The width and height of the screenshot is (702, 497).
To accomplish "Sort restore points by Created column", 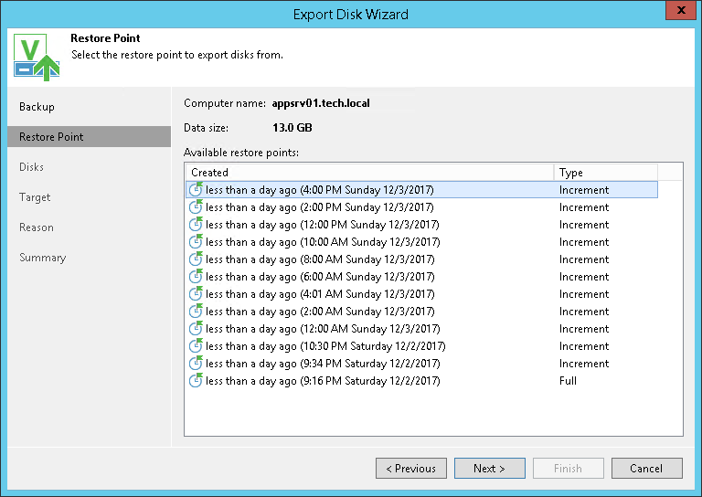I will 368,173.
